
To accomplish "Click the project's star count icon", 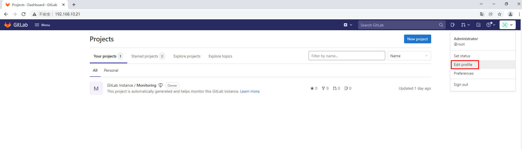I will [312, 88].
